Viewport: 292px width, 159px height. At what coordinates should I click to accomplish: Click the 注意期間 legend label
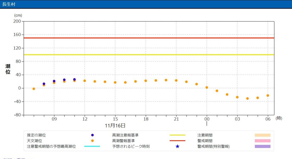[x=205, y=135]
